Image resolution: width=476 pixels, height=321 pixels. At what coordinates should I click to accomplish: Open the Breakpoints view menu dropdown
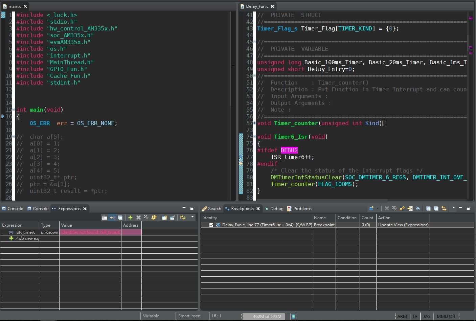point(454,208)
